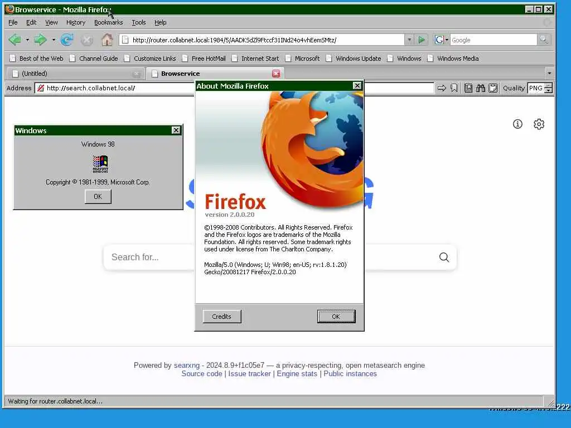Open the searxng link in footer
571x428 pixels.
pos(187,365)
